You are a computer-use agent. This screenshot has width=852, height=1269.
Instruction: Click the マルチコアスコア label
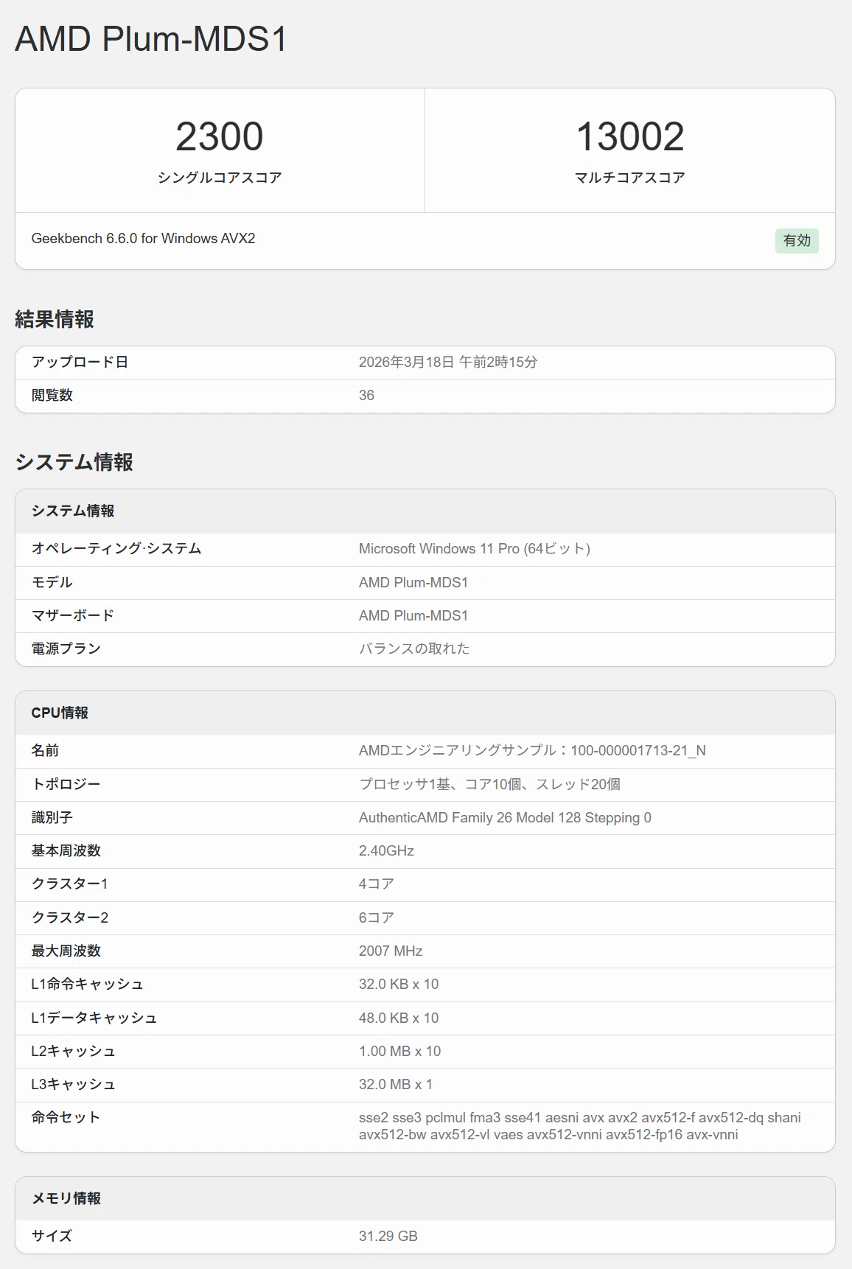click(x=630, y=178)
